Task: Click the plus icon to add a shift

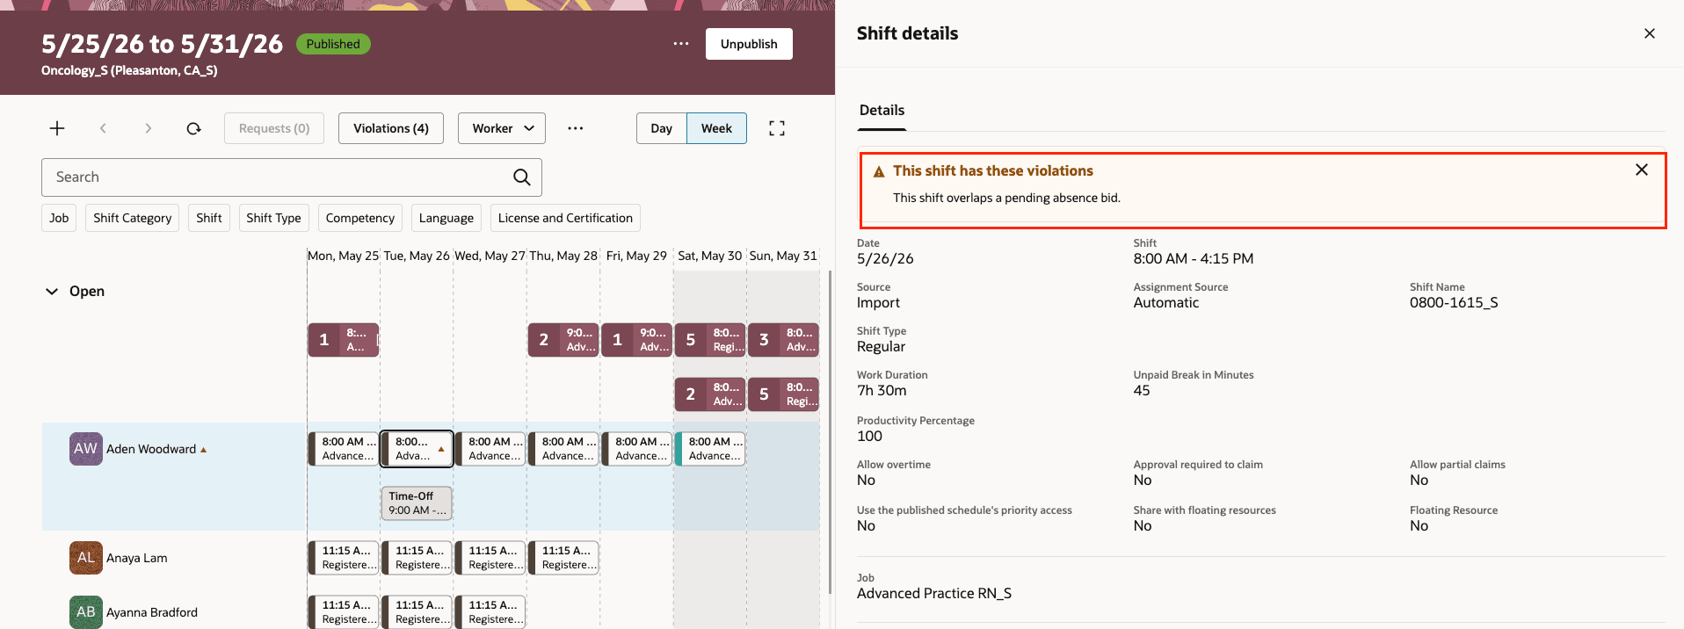Action: tap(57, 128)
